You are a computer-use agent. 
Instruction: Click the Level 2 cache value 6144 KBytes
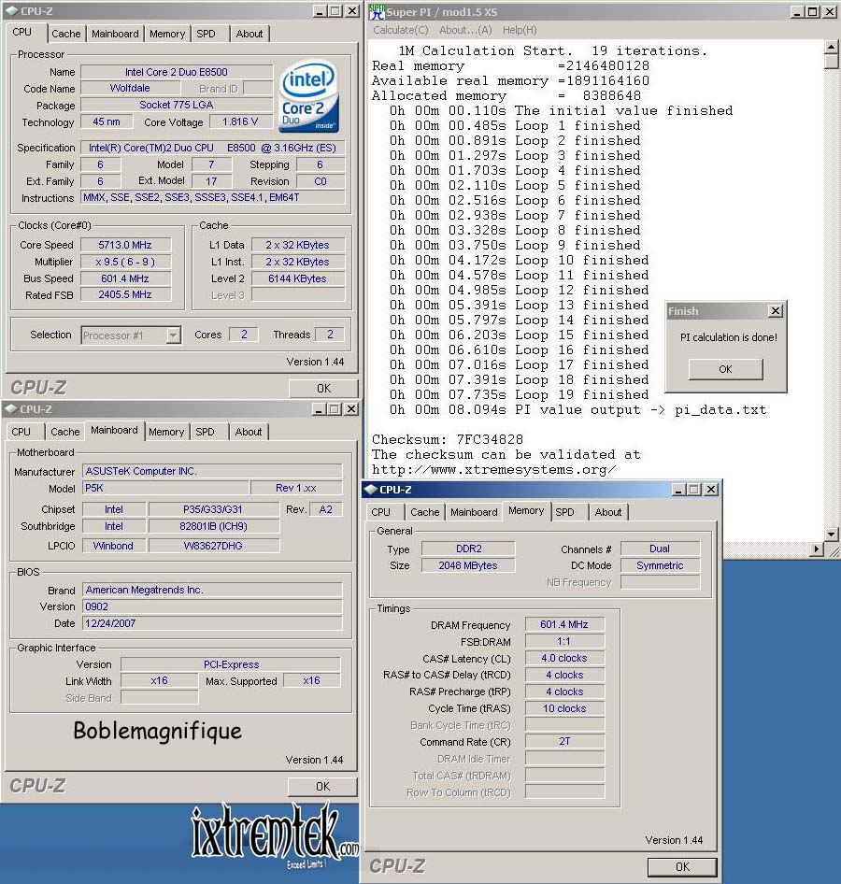[297, 278]
